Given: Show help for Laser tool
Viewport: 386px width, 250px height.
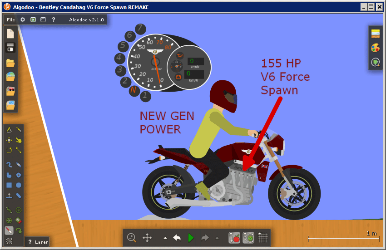Looking at the screenshot, I should [x=38, y=242].
